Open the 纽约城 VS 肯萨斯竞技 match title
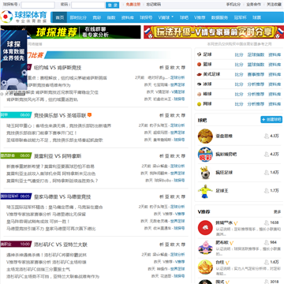Screen dimensions: 284x284 58,68
